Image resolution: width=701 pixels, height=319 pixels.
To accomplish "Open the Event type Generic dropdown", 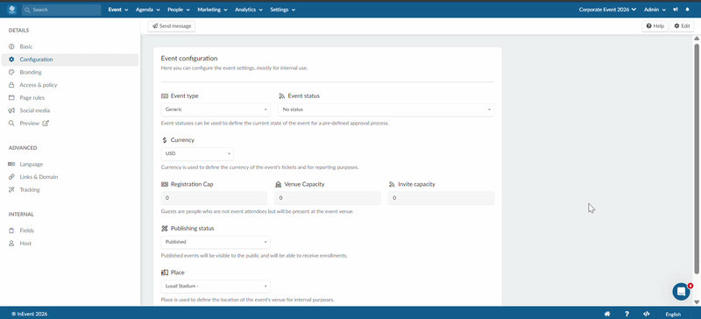I will (x=216, y=110).
